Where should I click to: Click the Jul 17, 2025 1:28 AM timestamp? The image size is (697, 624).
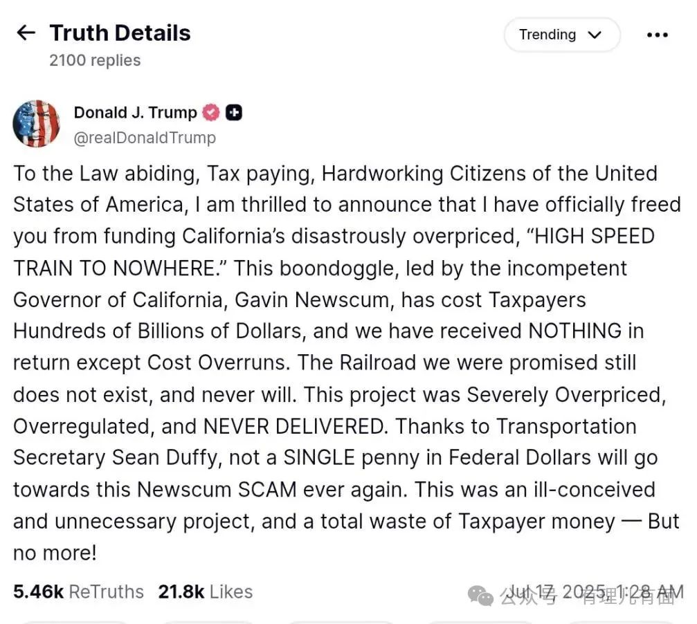(594, 591)
